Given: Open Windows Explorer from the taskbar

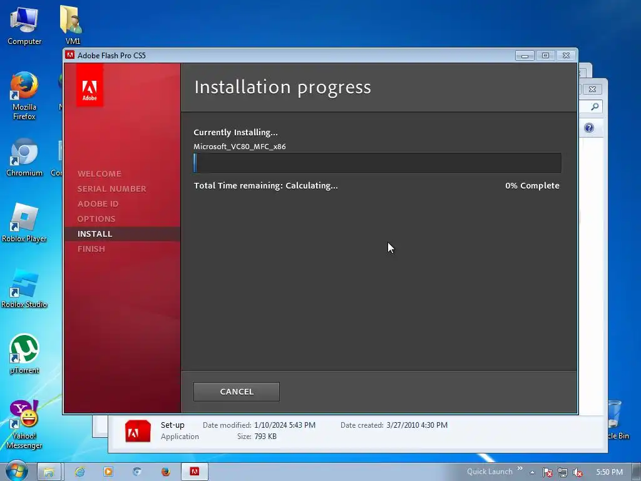Looking at the screenshot, I should pyautogui.click(x=49, y=472).
